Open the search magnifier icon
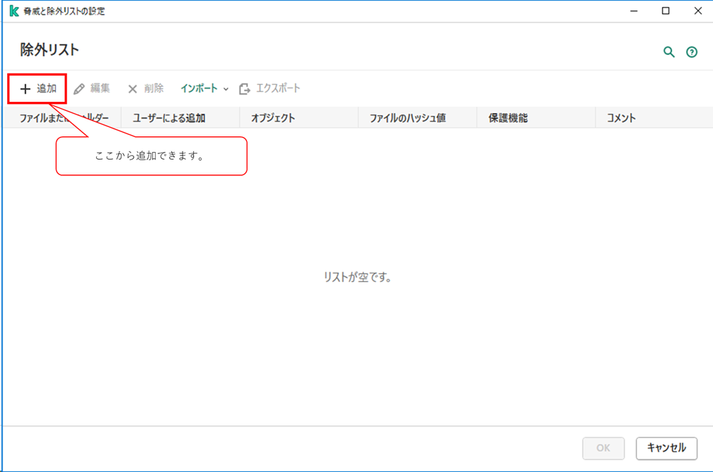 tap(668, 51)
